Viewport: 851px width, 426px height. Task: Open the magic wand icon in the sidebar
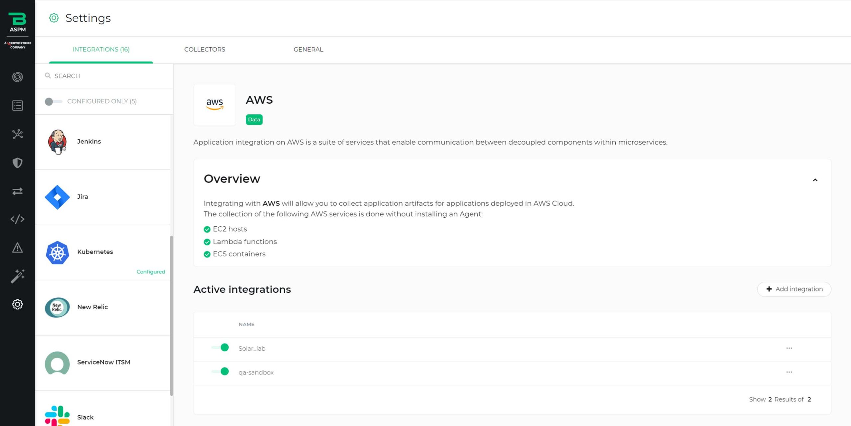17,276
